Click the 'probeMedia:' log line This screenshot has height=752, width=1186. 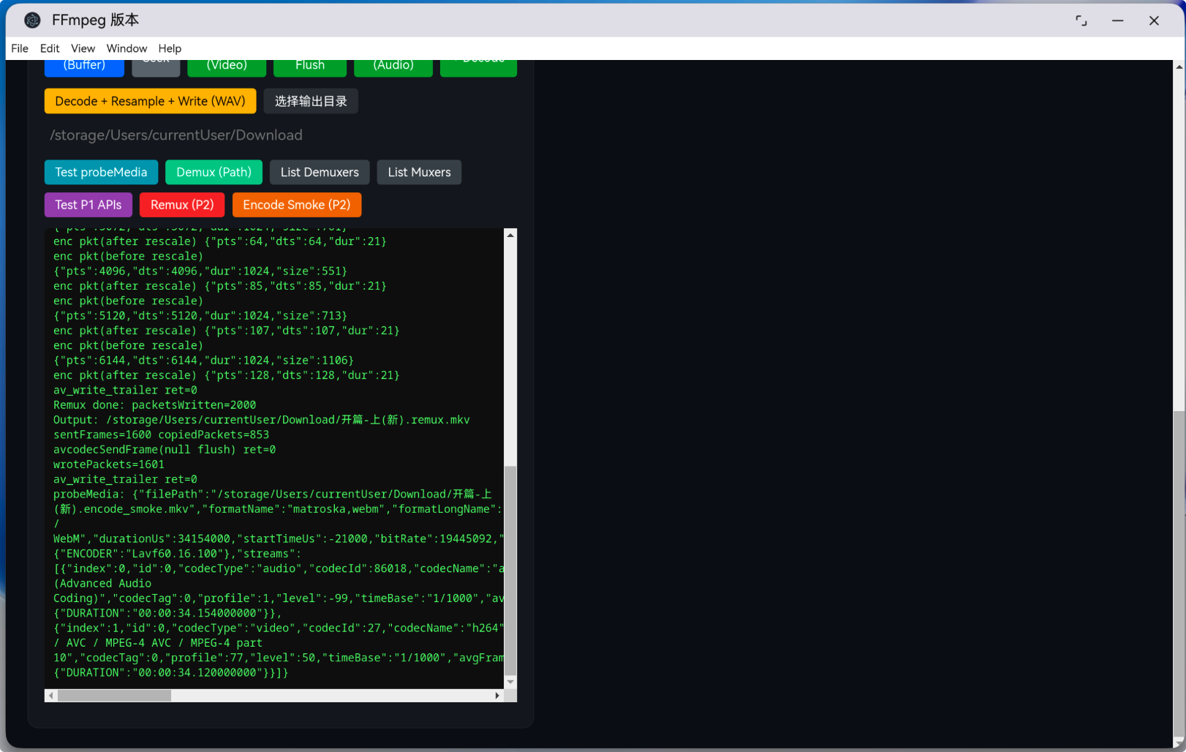click(x=272, y=494)
